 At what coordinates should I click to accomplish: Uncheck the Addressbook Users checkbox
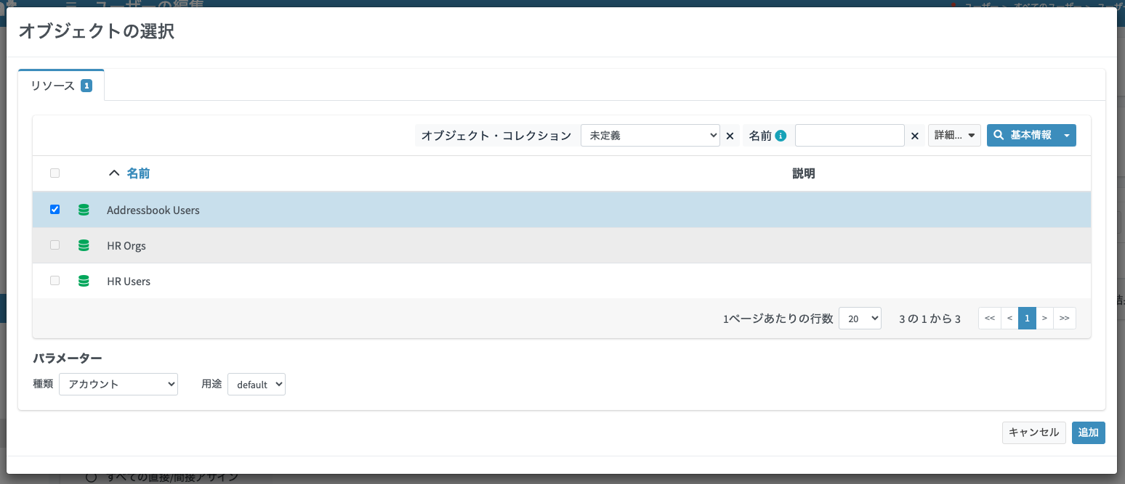pos(55,209)
